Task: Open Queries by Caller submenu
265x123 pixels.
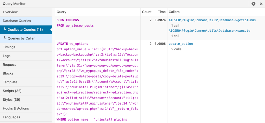Action: coord(26,38)
